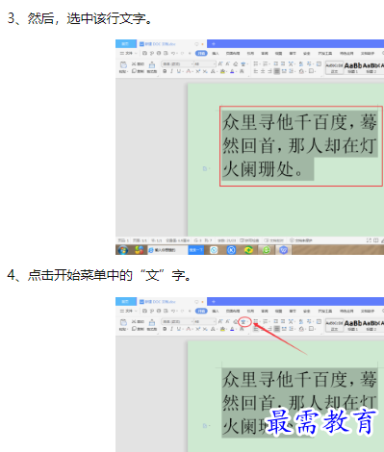Screen dimensions: 384x452
Task: Click new tab plus in step 4 screenshot
Action: (x=214, y=302)
